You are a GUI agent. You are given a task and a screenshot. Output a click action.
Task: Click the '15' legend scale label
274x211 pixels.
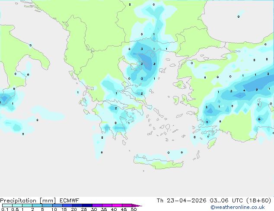click(64, 209)
